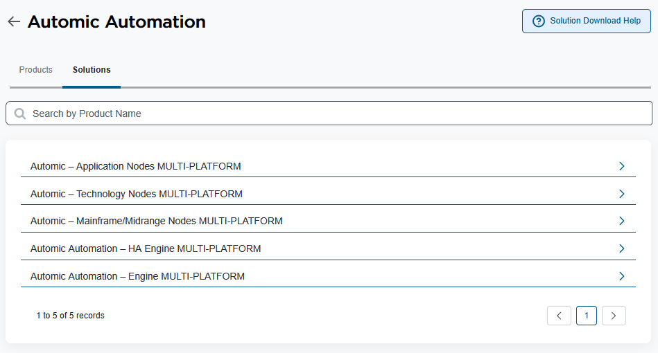Expand Mainframe/Midrange Nodes row chevron
The width and height of the screenshot is (658, 353).
tap(621, 221)
